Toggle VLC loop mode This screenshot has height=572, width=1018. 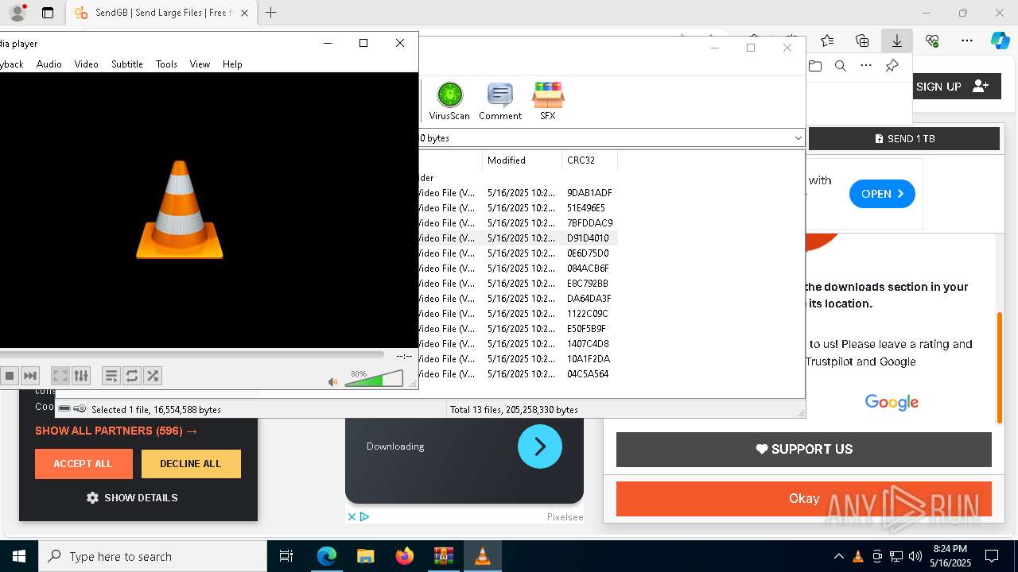coord(132,376)
